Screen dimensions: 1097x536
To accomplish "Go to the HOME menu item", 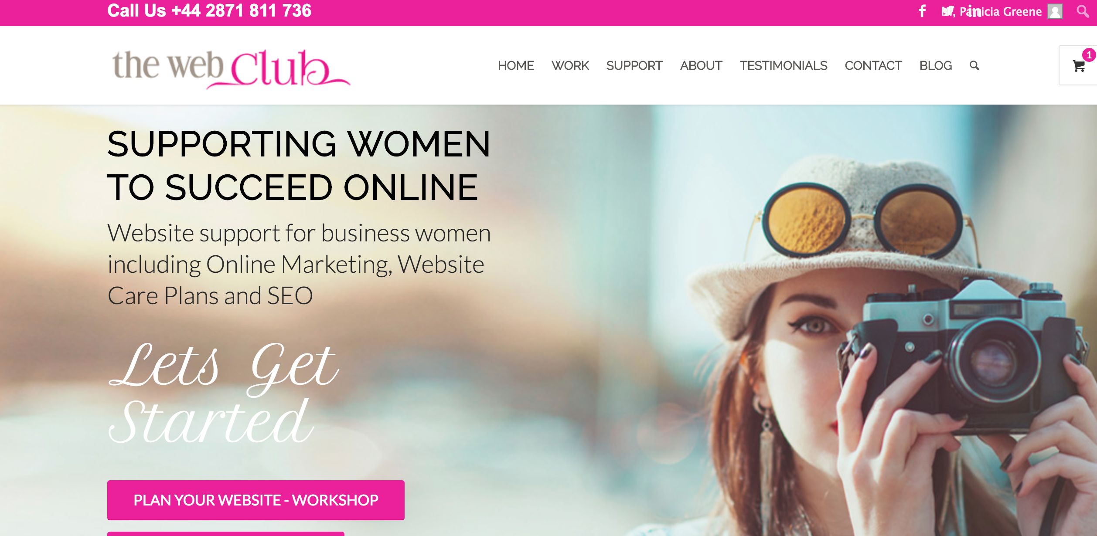I will pyautogui.click(x=516, y=65).
